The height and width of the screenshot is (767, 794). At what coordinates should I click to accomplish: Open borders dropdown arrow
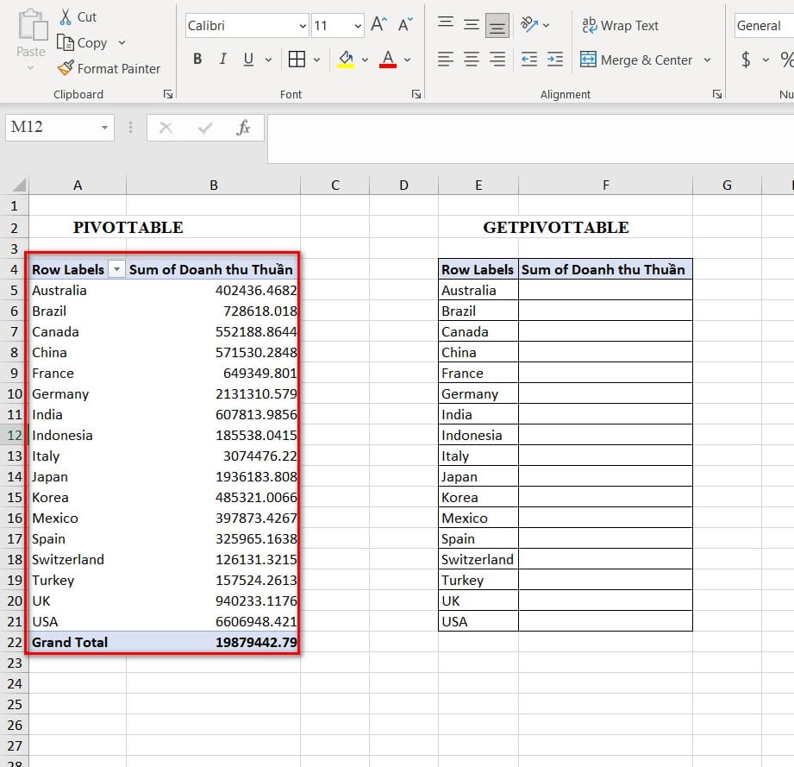[316, 60]
